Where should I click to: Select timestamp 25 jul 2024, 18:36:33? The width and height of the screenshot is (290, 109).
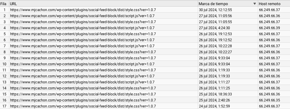pos(215,94)
